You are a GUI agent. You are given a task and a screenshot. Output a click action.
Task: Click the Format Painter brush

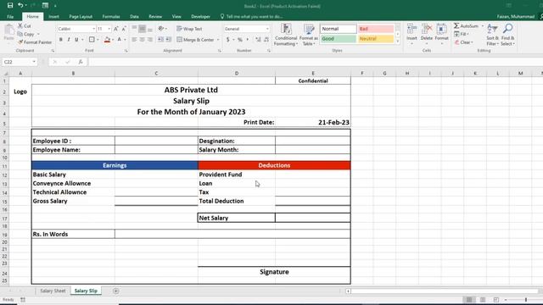pos(20,42)
